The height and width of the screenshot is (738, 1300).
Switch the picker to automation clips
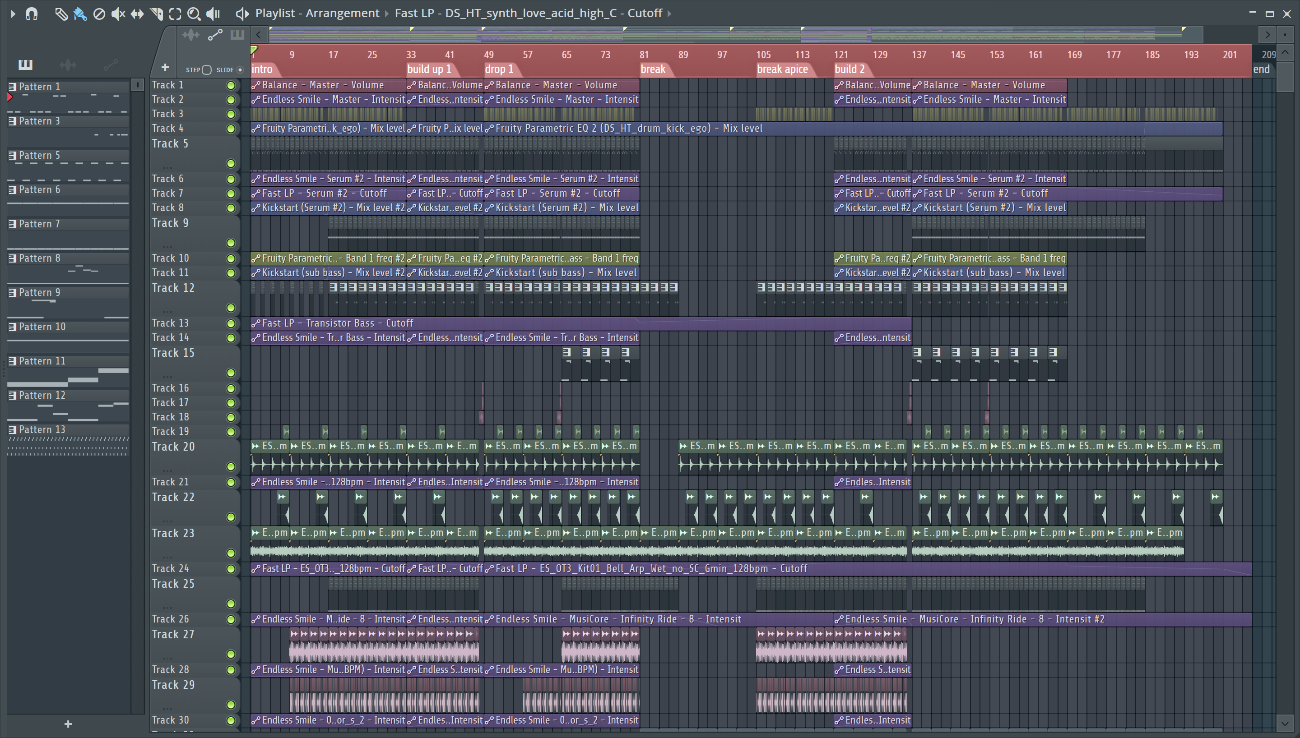tap(111, 65)
